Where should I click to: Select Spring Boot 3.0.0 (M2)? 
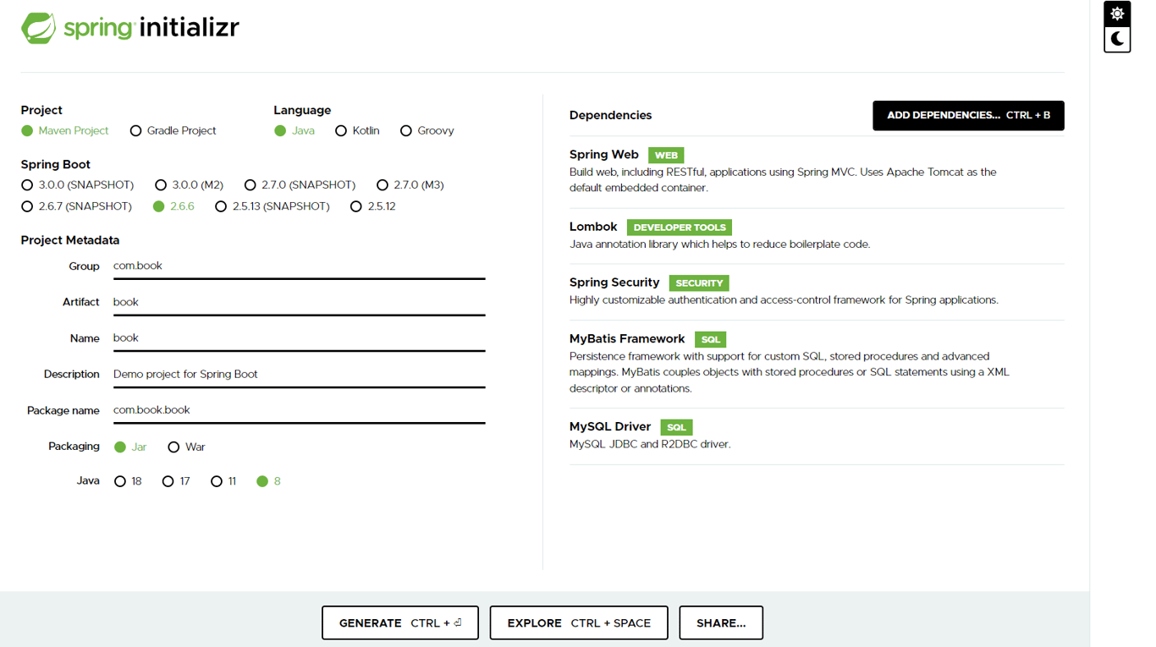(x=189, y=185)
